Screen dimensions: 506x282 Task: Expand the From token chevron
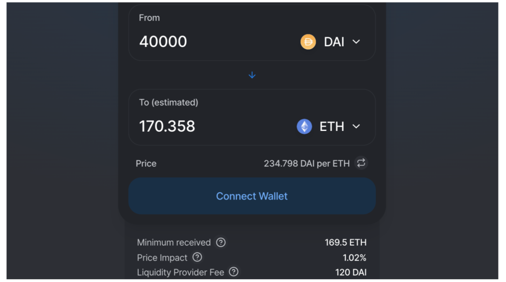(356, 42)
